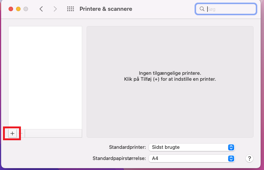Click the minus button to remove a printer
This screenshot has height=170, width=264.
(x=21, y=133)
